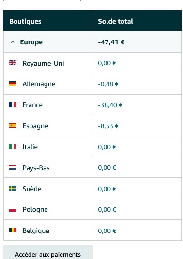Click the United Kingdom flag icon
Image resolution: width=183 pixels, height=259 pixels.
coord(13,63)
